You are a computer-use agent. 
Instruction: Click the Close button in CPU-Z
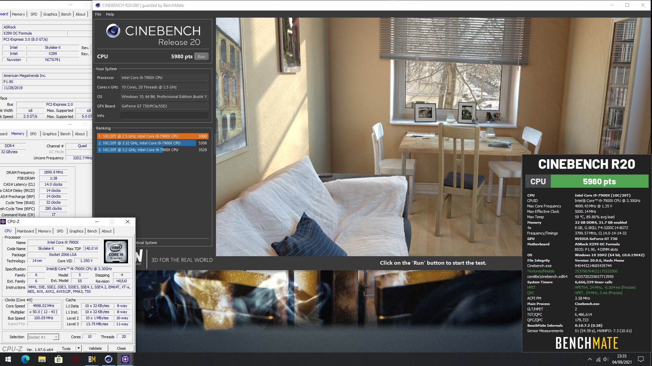pos(121,348)
